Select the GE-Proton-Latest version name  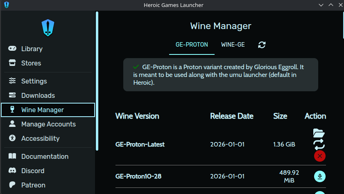click(x=140, y=144)
